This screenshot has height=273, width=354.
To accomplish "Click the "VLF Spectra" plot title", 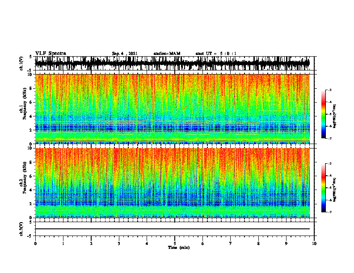I will pyautogui.click(x=51, y=54).
